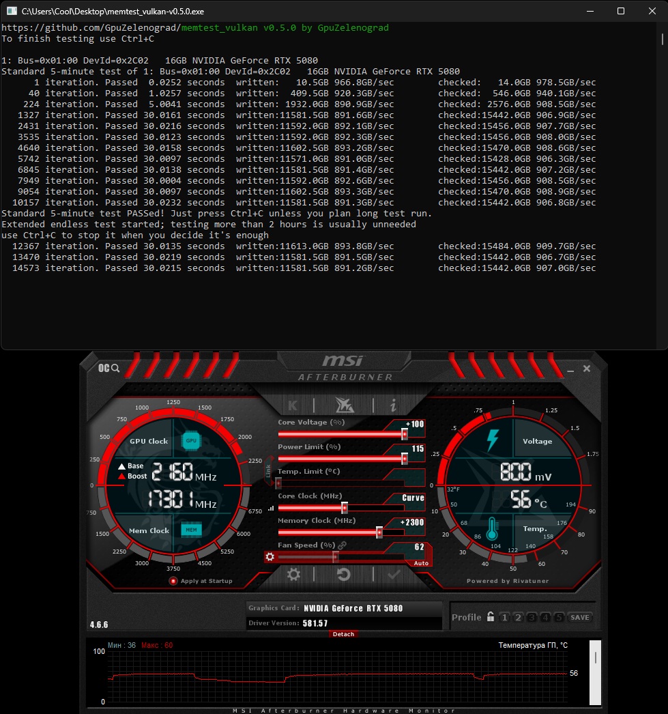
Task: Toggle Auto fan speed mode
Action: (x=421, y=563)
